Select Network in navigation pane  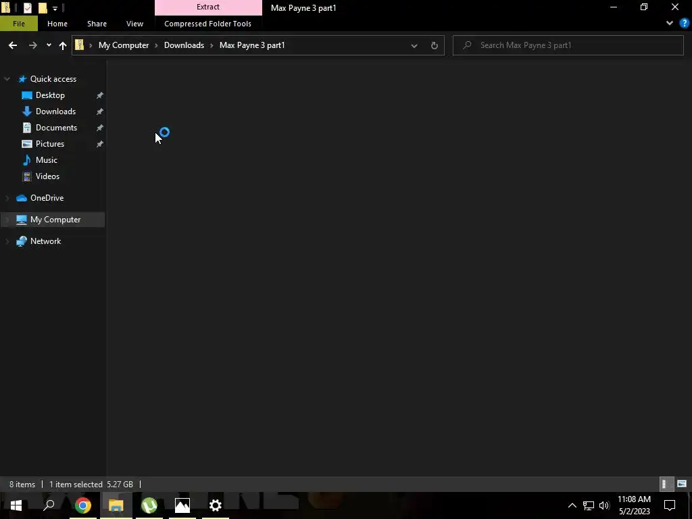tap(45, 241)
